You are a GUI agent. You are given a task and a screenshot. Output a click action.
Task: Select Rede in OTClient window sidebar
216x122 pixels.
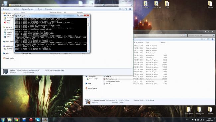click(6, 53)
